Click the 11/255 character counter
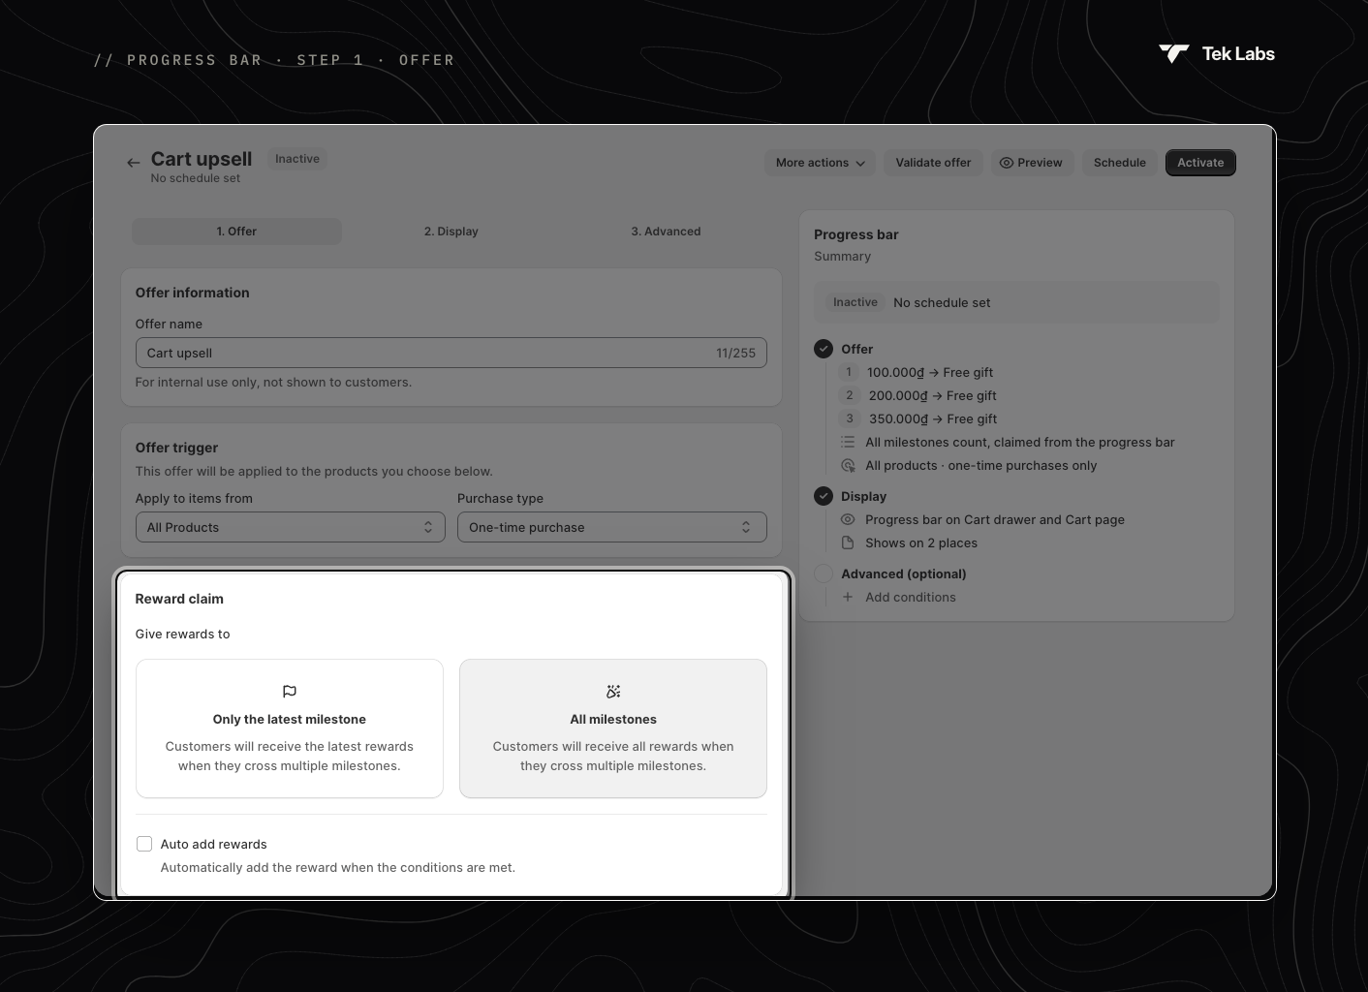Screen dimensions: 1368x992 click(x=735, y=353)
